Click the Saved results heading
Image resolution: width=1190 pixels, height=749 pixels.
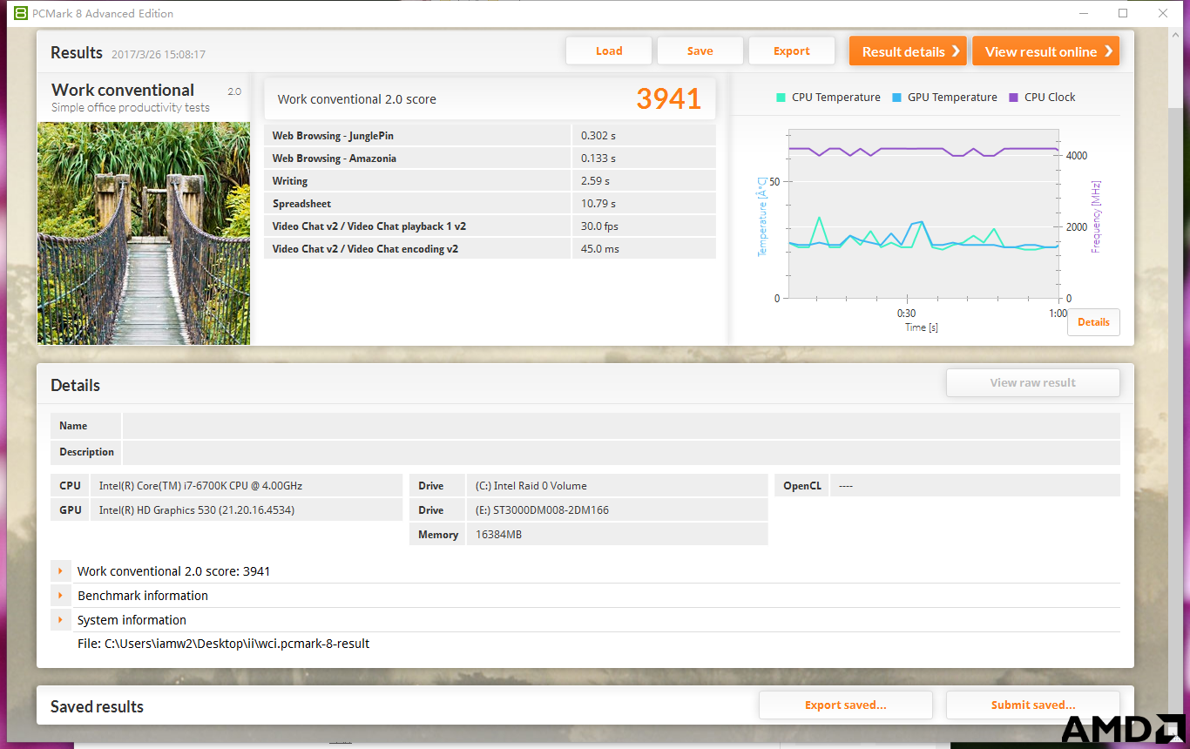point(97,706)
